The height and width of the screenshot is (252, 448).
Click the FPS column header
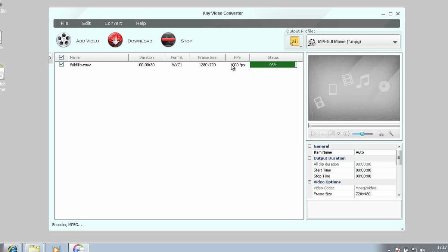[x=237, y=57]
